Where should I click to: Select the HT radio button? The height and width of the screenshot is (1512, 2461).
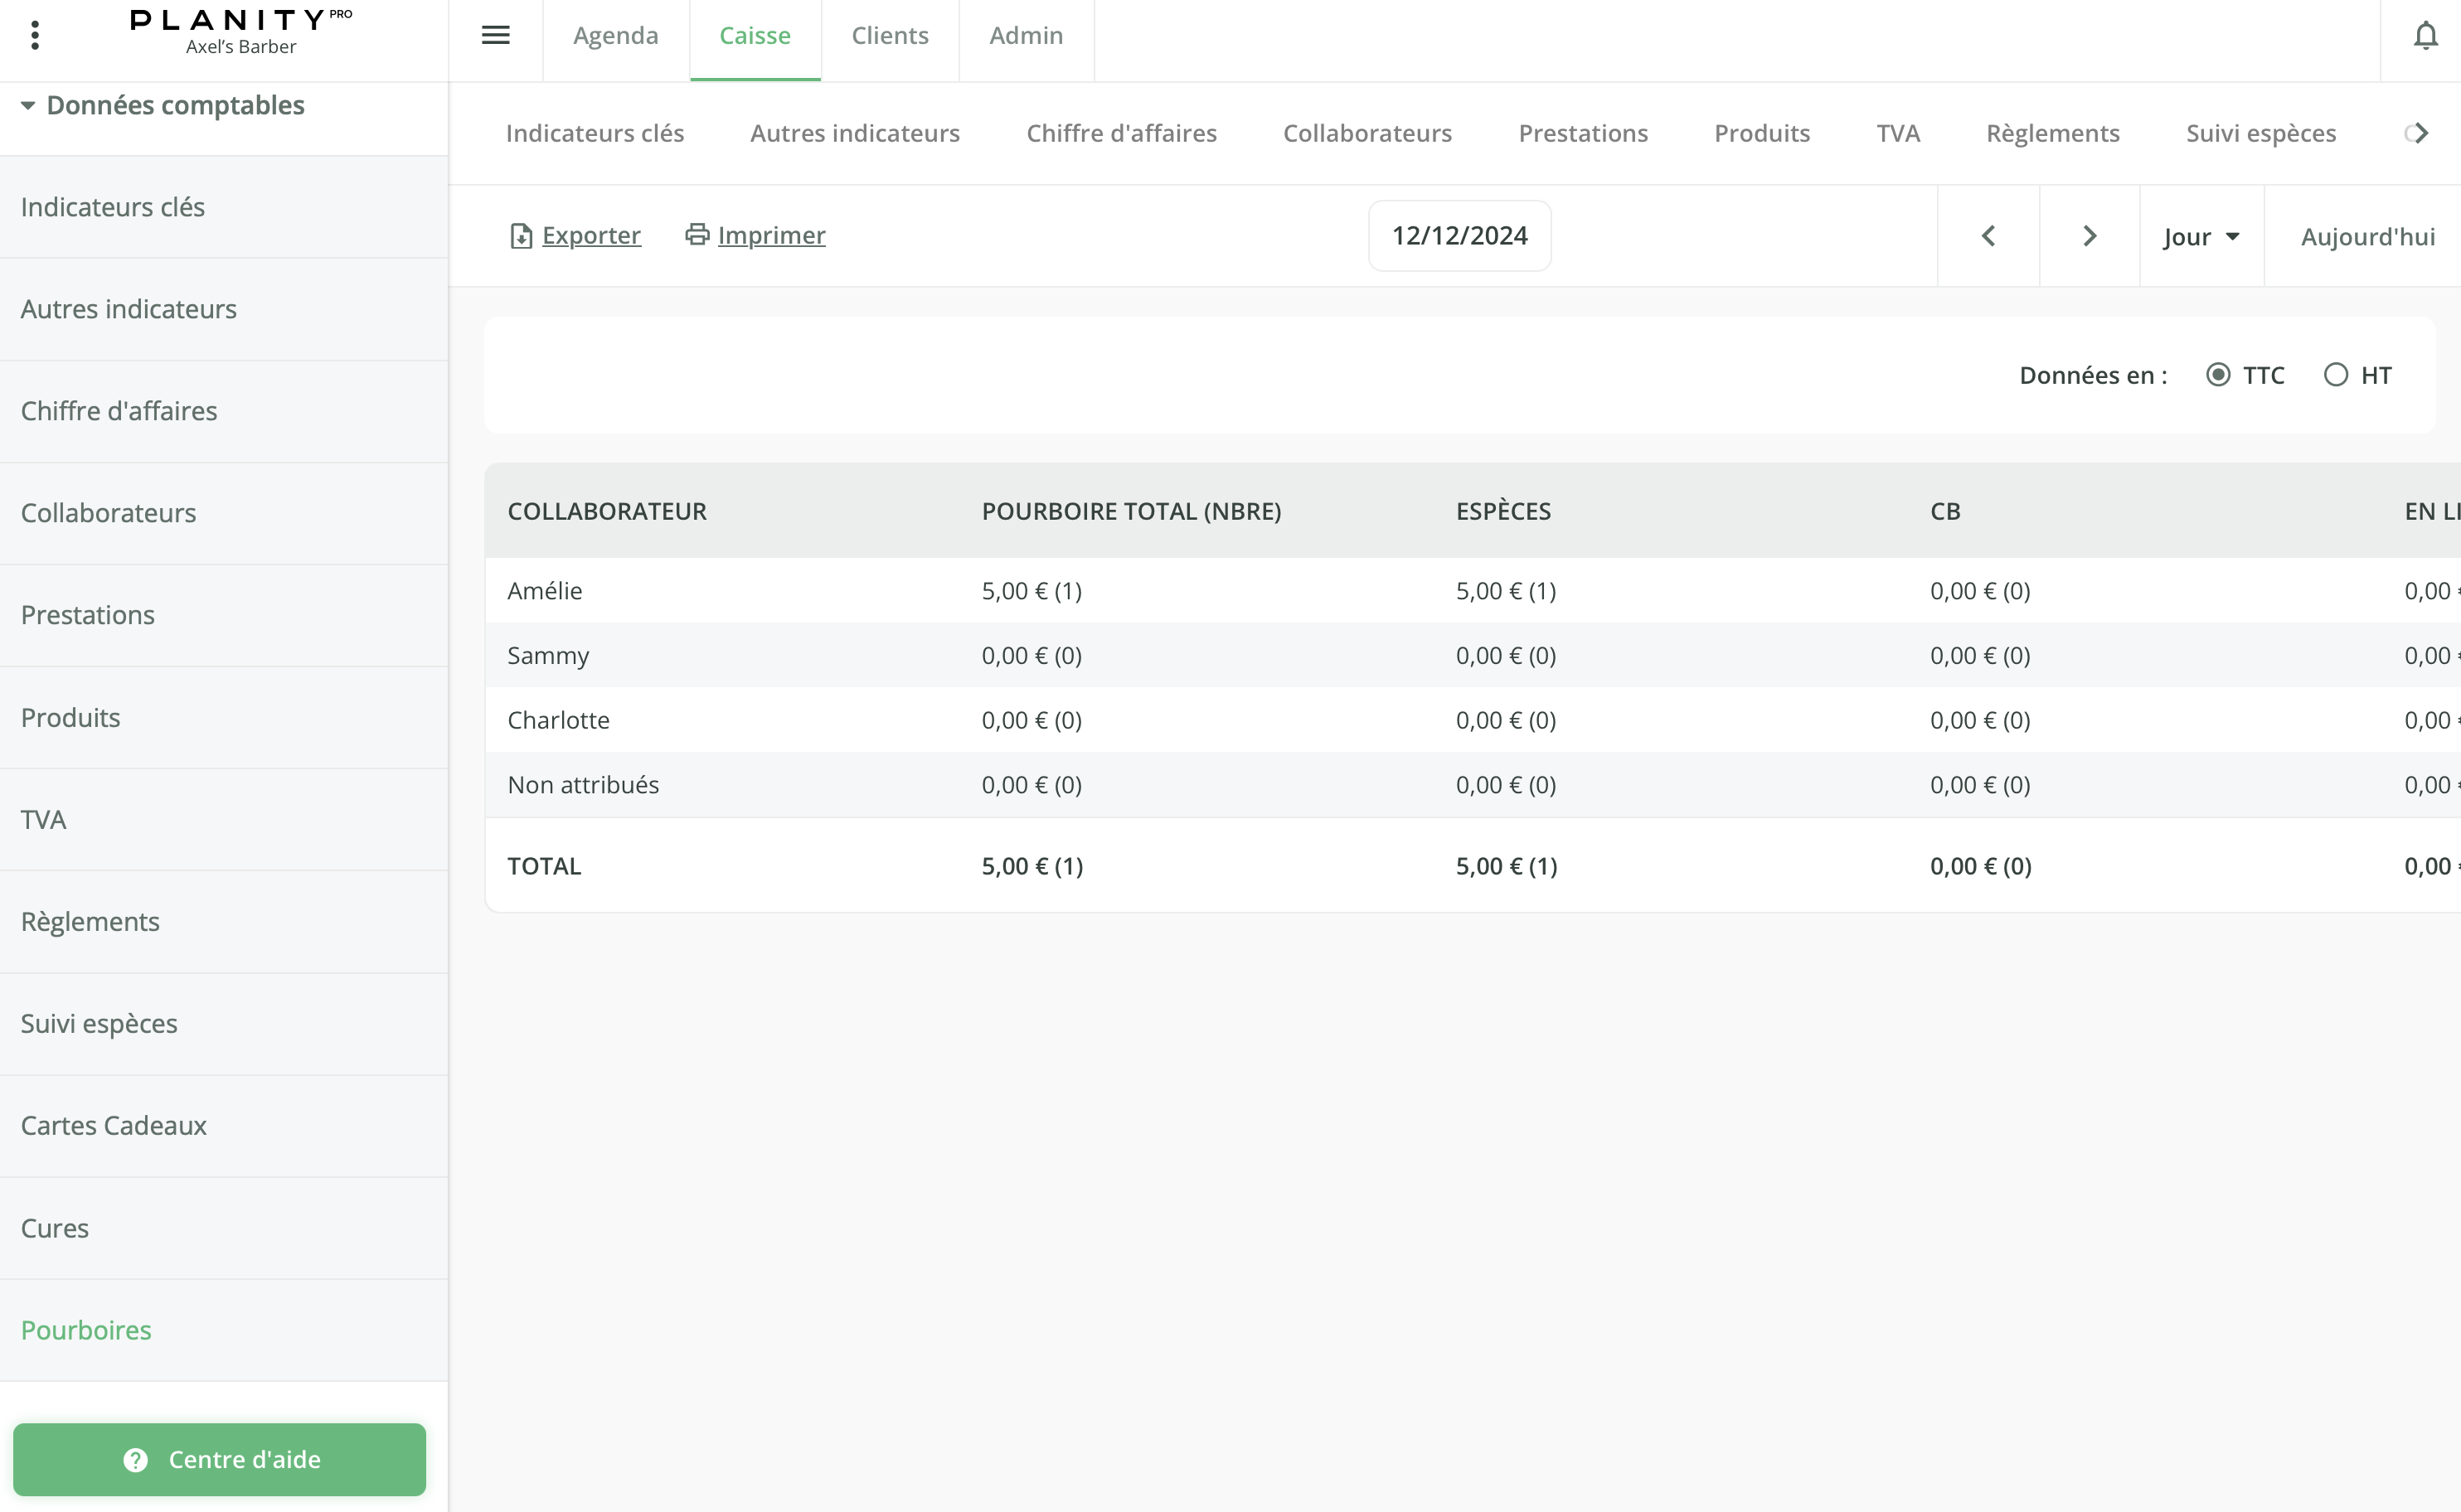[x=2335, y=375]
